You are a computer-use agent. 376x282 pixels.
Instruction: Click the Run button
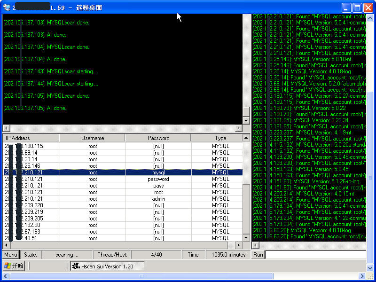tap(258, 255)
